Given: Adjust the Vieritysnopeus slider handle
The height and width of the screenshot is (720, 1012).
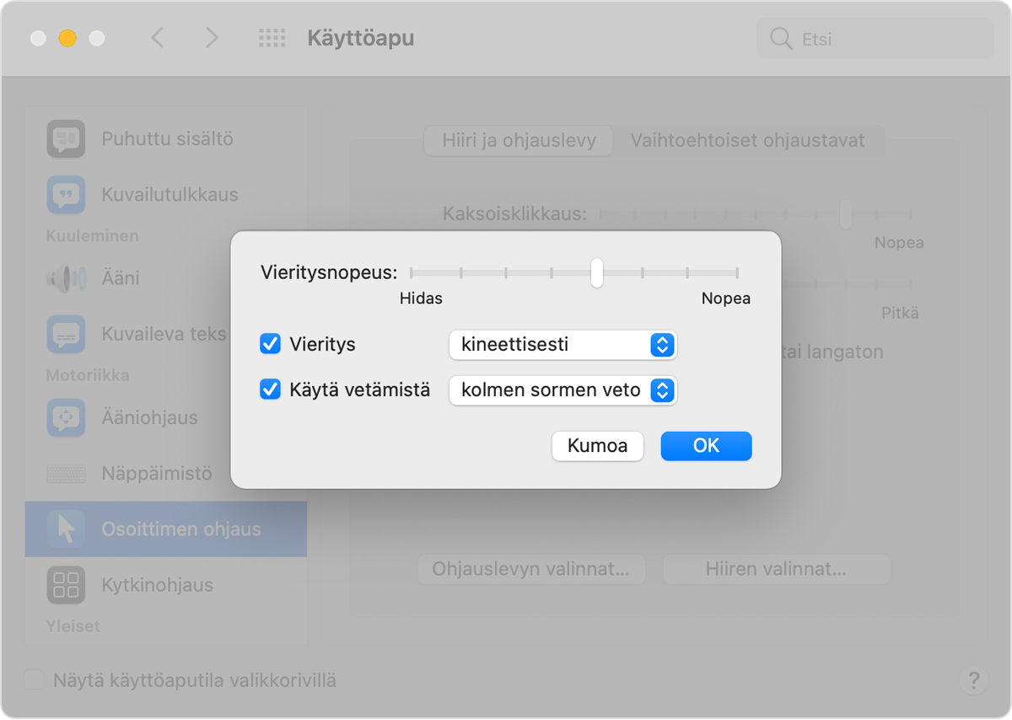Looking at the screenshot, I should [597, 274].
